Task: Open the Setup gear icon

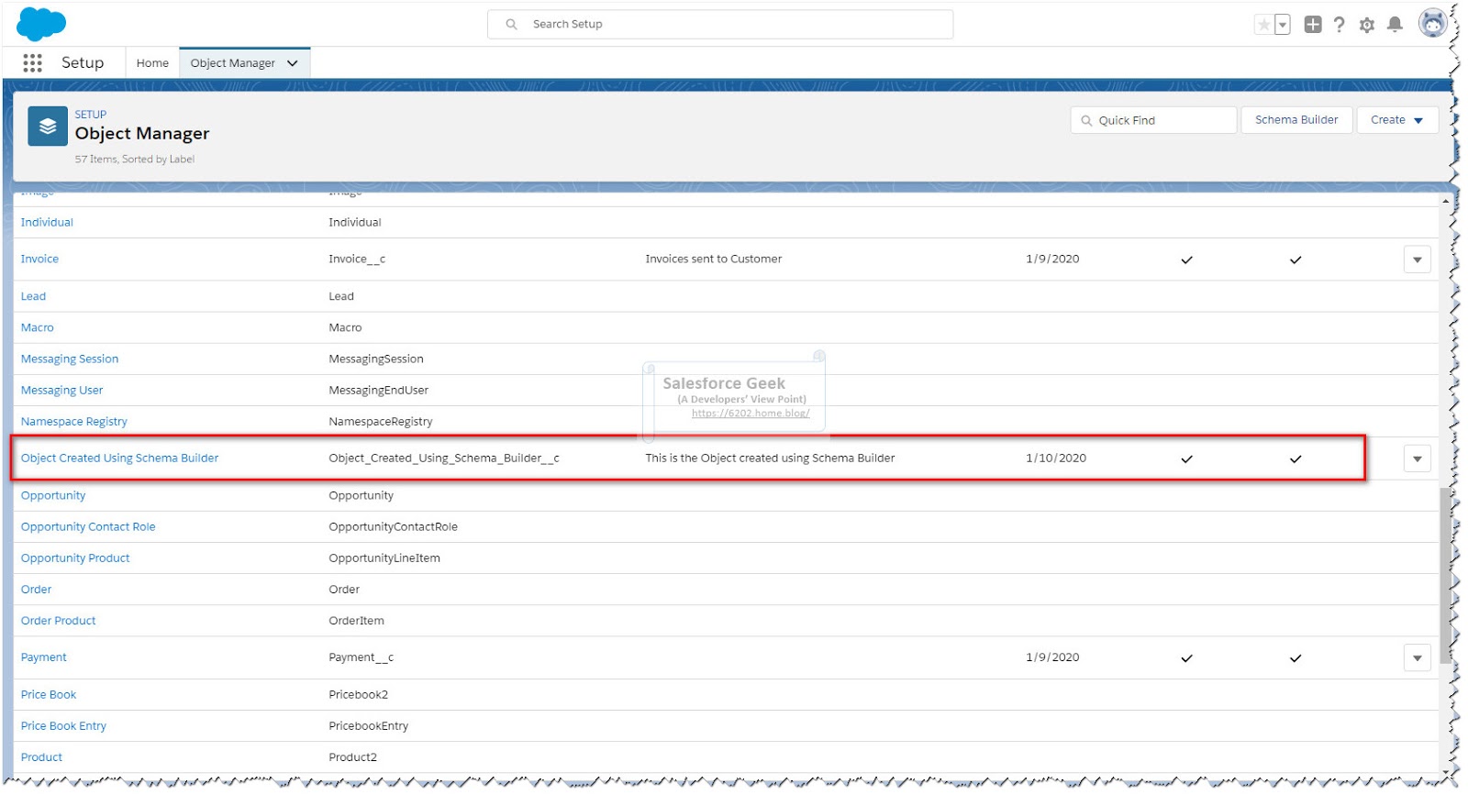Action: click(1367, 25)
